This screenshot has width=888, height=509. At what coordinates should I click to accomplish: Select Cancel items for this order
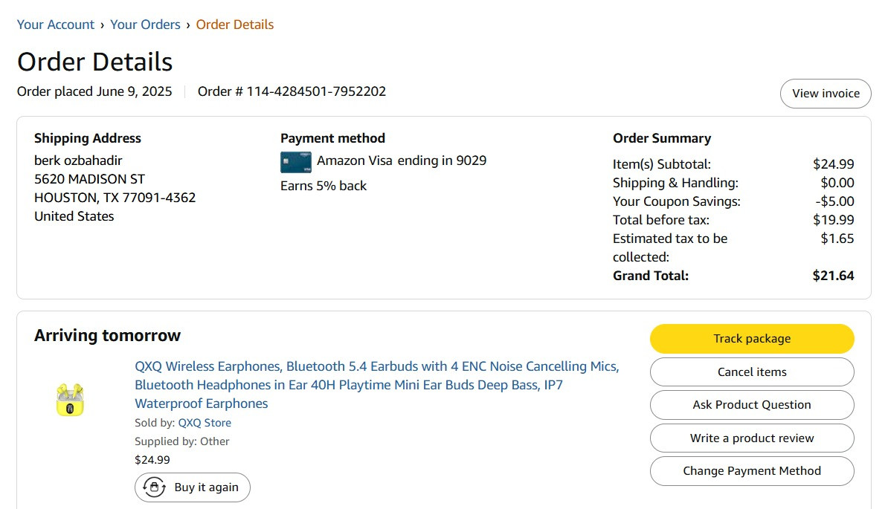[752, 372]
